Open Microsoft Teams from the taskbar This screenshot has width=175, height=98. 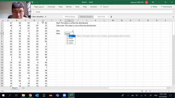point(57,95)
